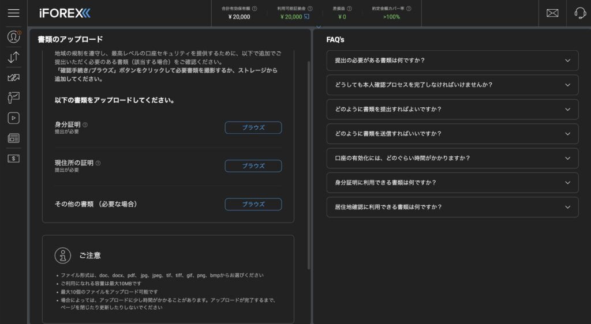591x324 pixels.
Task: Open the hamburger menu
Action: [14, 13]
